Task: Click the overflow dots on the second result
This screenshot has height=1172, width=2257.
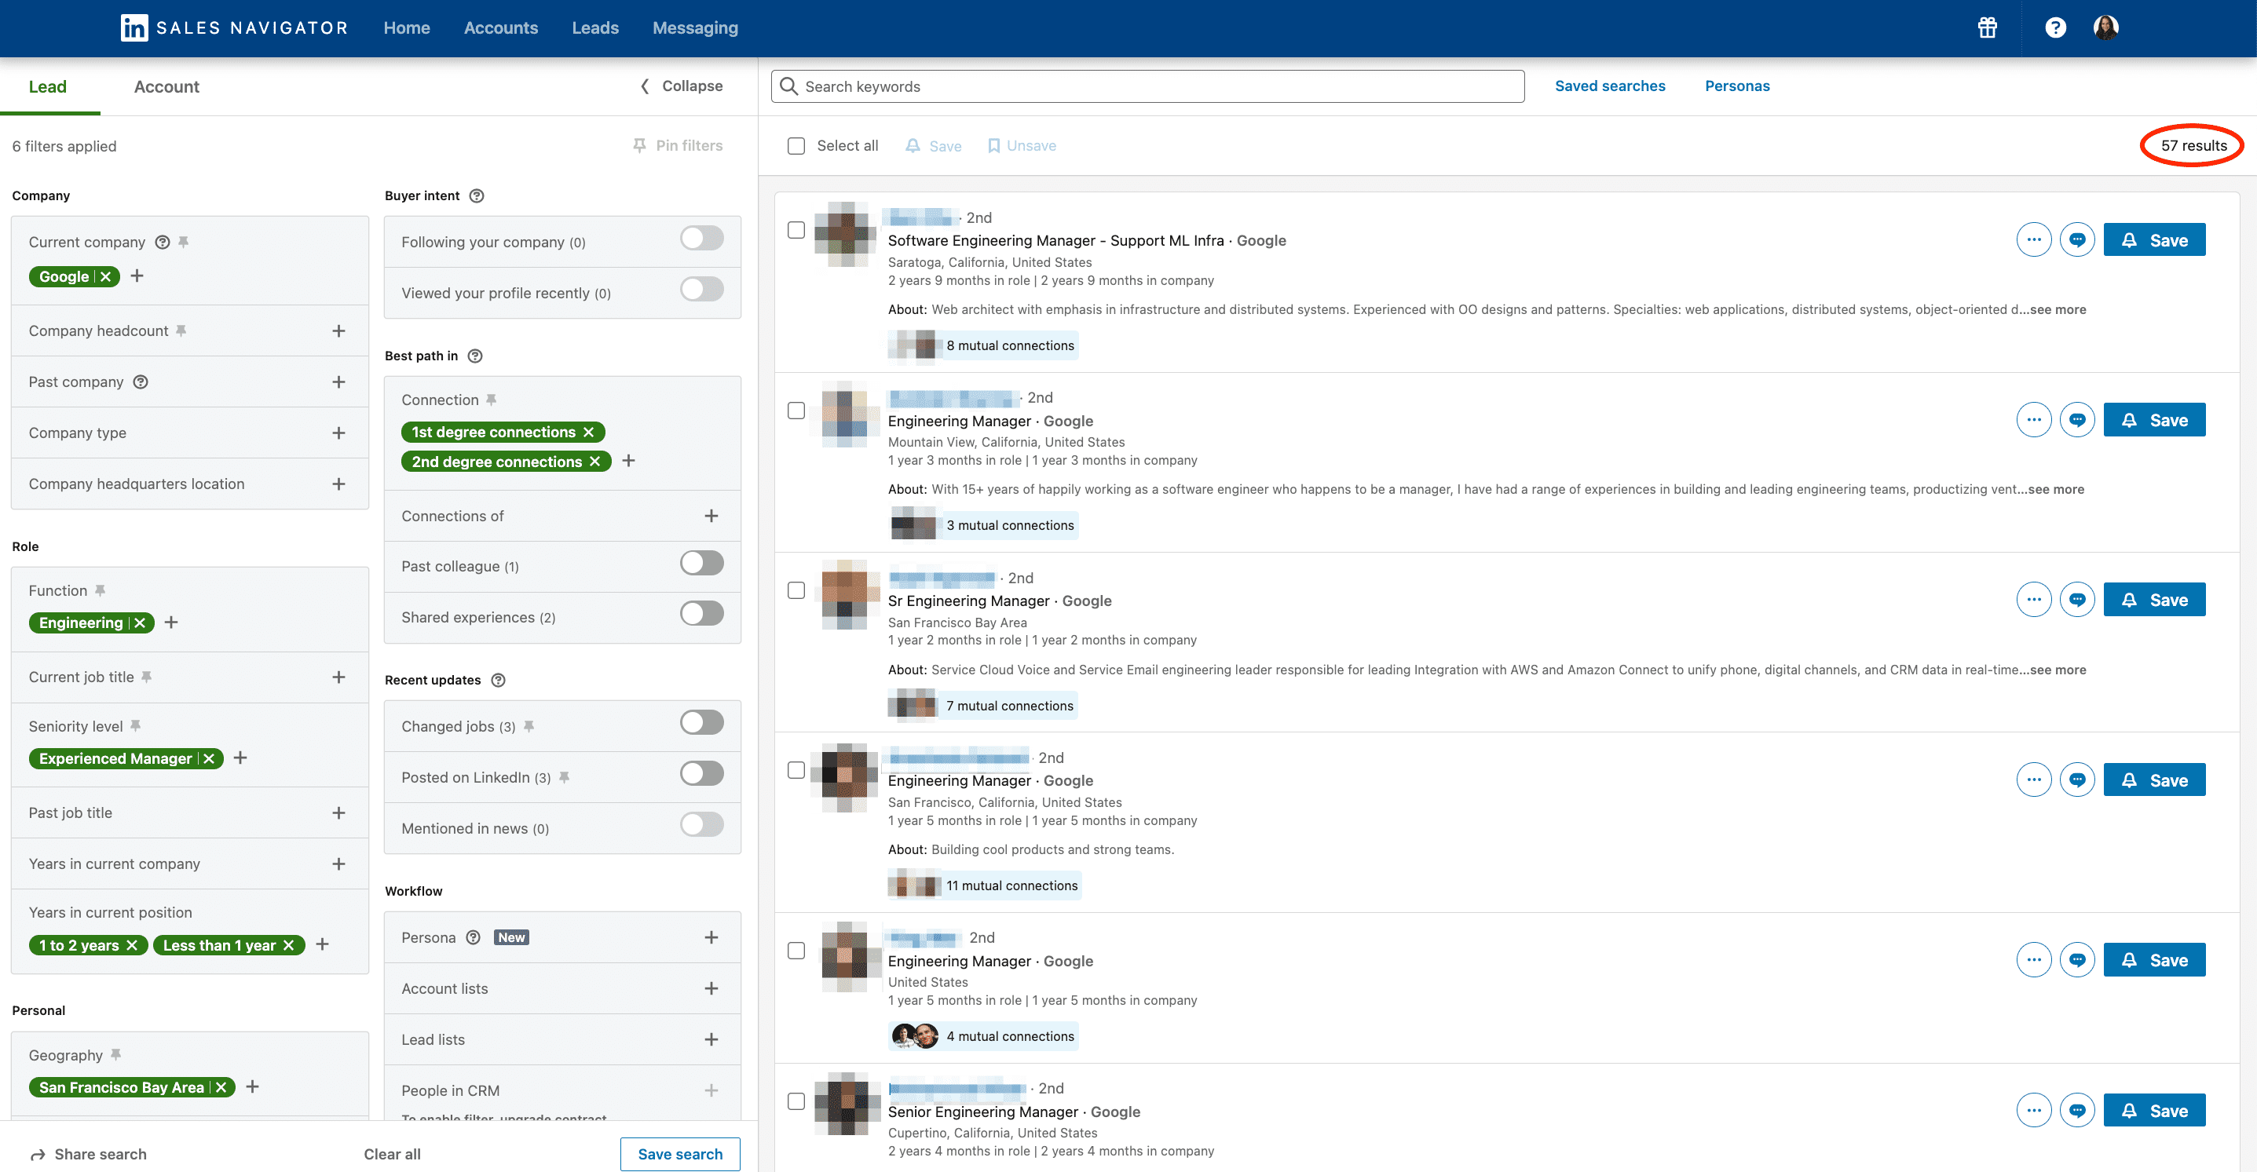Action: (2034, 418)
